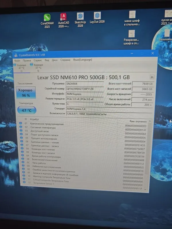
Task: Open the Язык(Language) menu
Action: click(x=83, y=60)
